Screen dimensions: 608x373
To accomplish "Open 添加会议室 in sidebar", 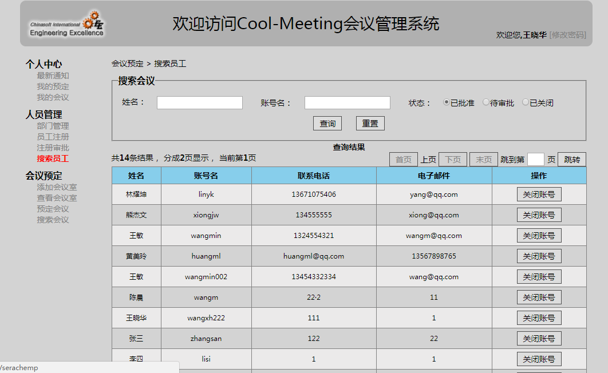I will [x=57, y=187].
